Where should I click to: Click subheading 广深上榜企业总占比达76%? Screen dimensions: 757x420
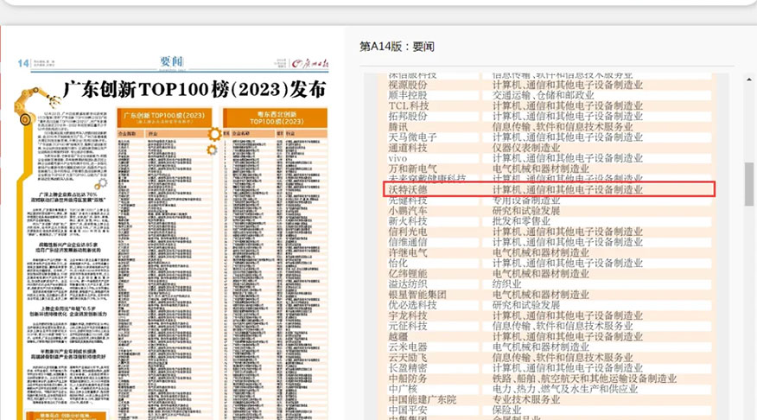pyautogui.click(x=68, y=194)
